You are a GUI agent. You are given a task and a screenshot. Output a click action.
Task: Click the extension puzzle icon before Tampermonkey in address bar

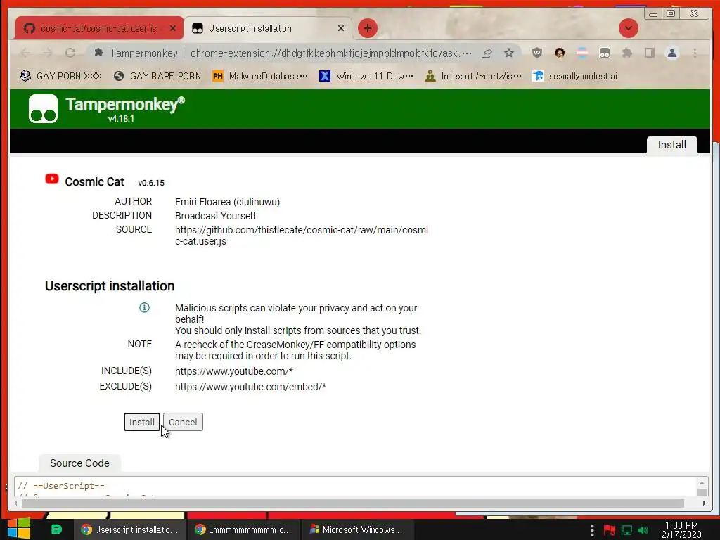click(98, 53)
